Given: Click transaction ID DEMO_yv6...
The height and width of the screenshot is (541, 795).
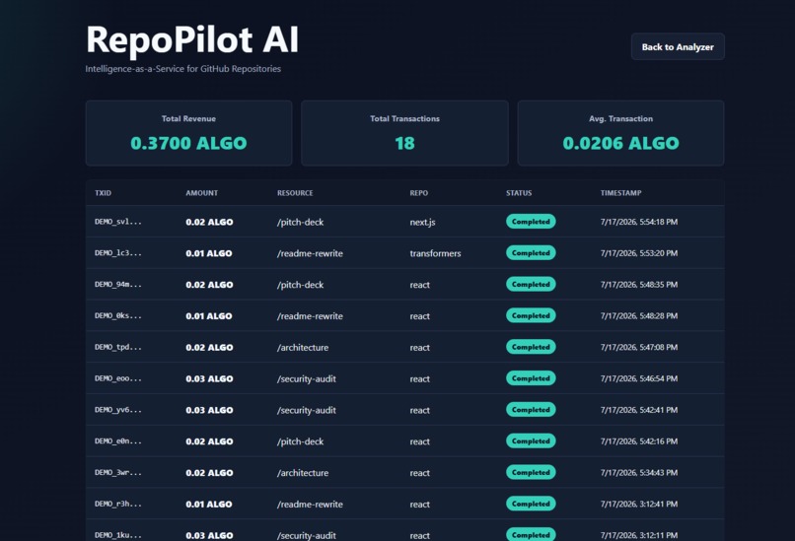Looking at the screenshot, I should click(x=118, y=410).
